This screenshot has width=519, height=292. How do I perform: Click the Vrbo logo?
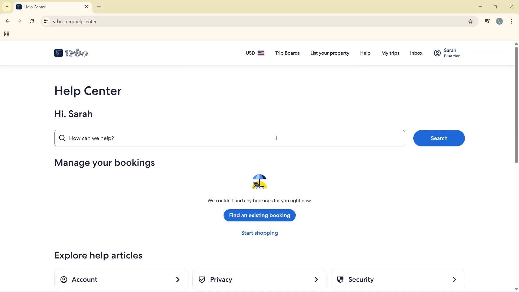coord(71,53)
